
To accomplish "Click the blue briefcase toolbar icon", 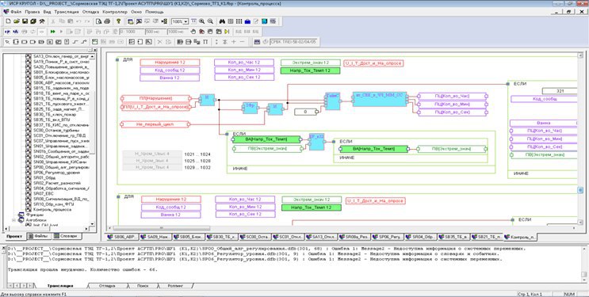I will point(247,21).
